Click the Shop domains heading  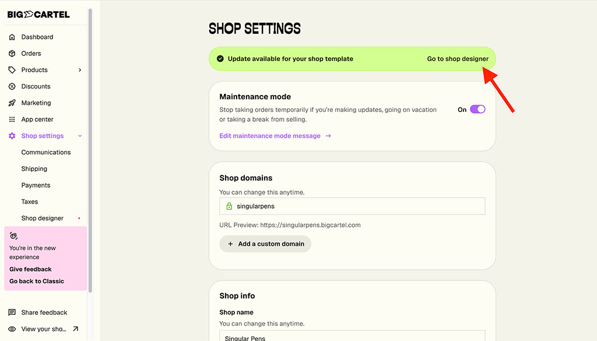[246, 178]
